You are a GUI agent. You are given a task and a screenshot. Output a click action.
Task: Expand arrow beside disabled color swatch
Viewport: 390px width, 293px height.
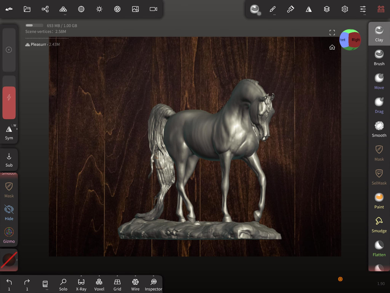click(x=17, y=260)
